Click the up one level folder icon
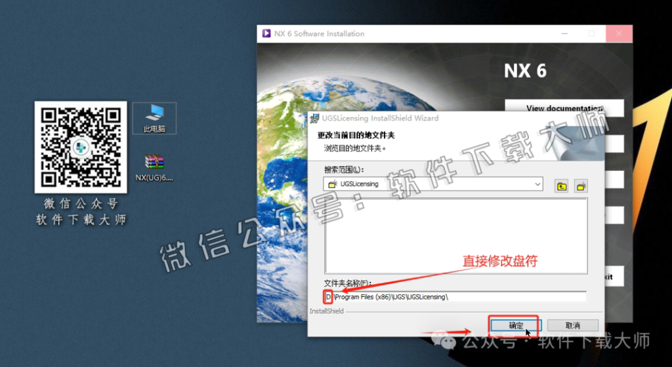This screenshot has width=672, height=367. click(x=562, y=186)
